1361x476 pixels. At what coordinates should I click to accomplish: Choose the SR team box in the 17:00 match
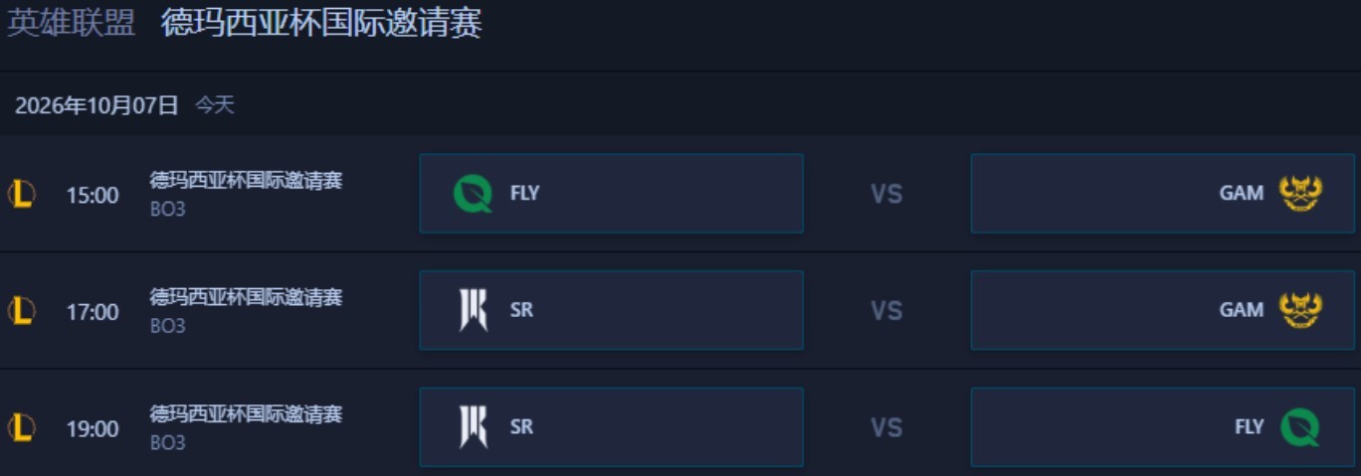[x=611, y=310]
